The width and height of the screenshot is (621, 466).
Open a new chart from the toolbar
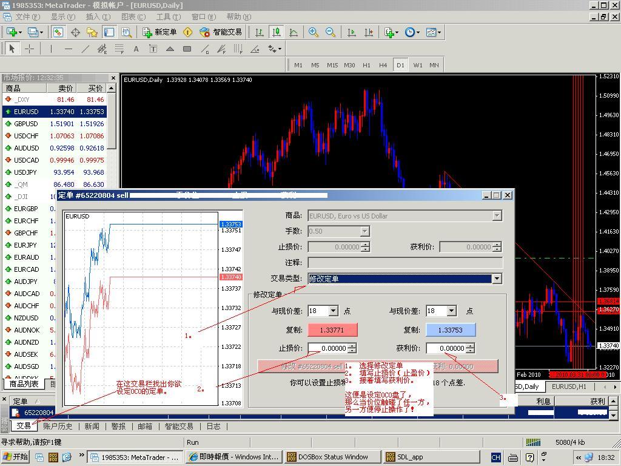(11, 32)
